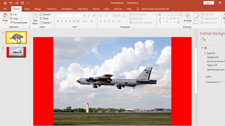225x126 pixels.
Task: Click the Fill paint bucket icon in Format Background
Action: pyautogui.click(x=203, y=40)
